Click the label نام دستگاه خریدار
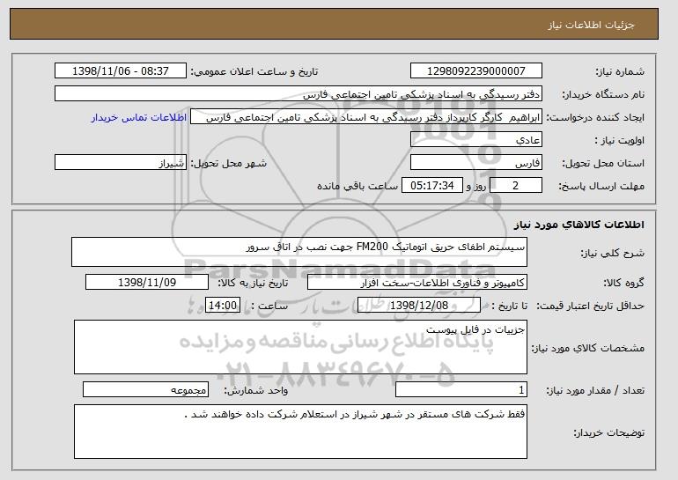This screenshot has width=678, height=480. (x=603, y=94)
